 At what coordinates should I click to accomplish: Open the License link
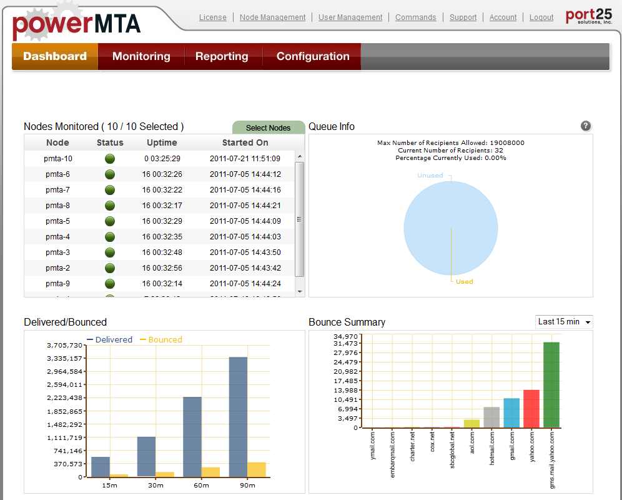pos(212,17)
